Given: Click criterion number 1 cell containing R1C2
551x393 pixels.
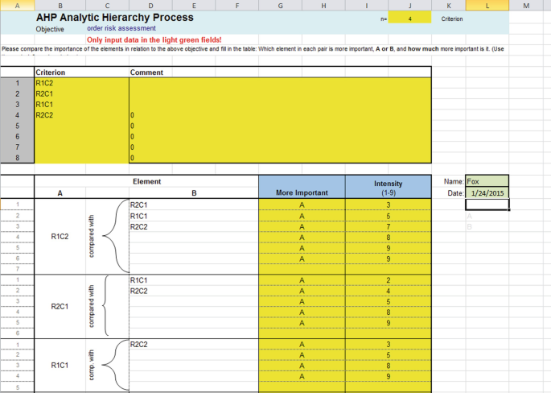Looking at the screenshot, I should [80, 83].
